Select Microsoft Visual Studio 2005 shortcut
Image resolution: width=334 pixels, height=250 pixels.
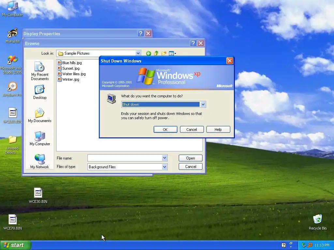(12, 64)
